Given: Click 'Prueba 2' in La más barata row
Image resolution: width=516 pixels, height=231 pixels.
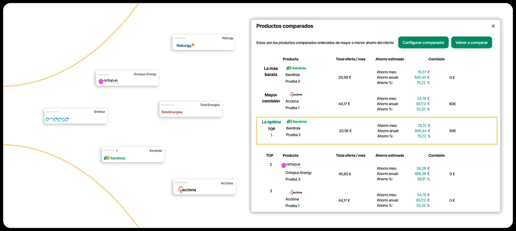Looking at the screenshot, I should [x=293, y=81].
